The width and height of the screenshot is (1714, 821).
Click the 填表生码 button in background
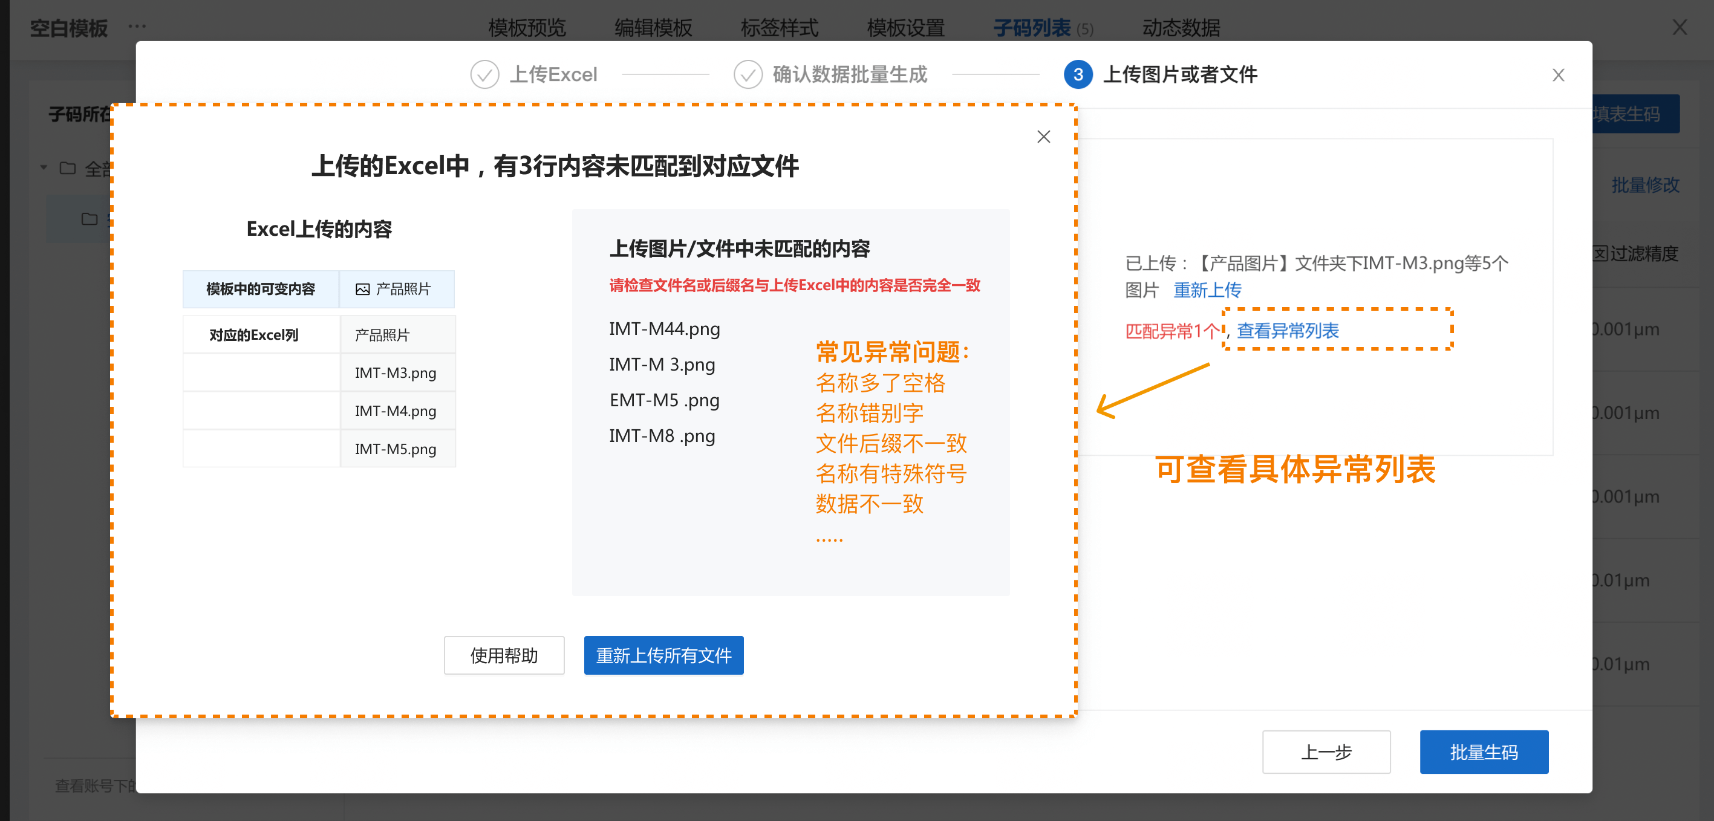(1636, 114)
